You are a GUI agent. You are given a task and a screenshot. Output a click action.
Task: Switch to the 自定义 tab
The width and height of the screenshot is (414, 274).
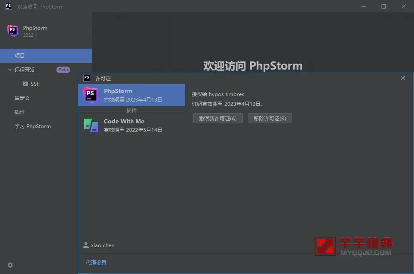pos(22,98)
